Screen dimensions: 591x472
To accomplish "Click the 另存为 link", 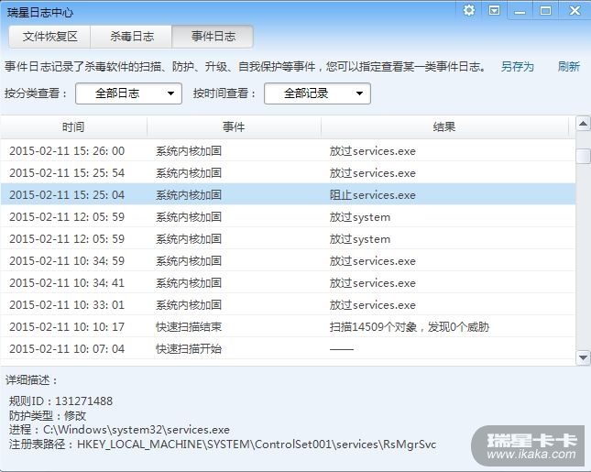I will pyautogui.click(x=517, y=67).
